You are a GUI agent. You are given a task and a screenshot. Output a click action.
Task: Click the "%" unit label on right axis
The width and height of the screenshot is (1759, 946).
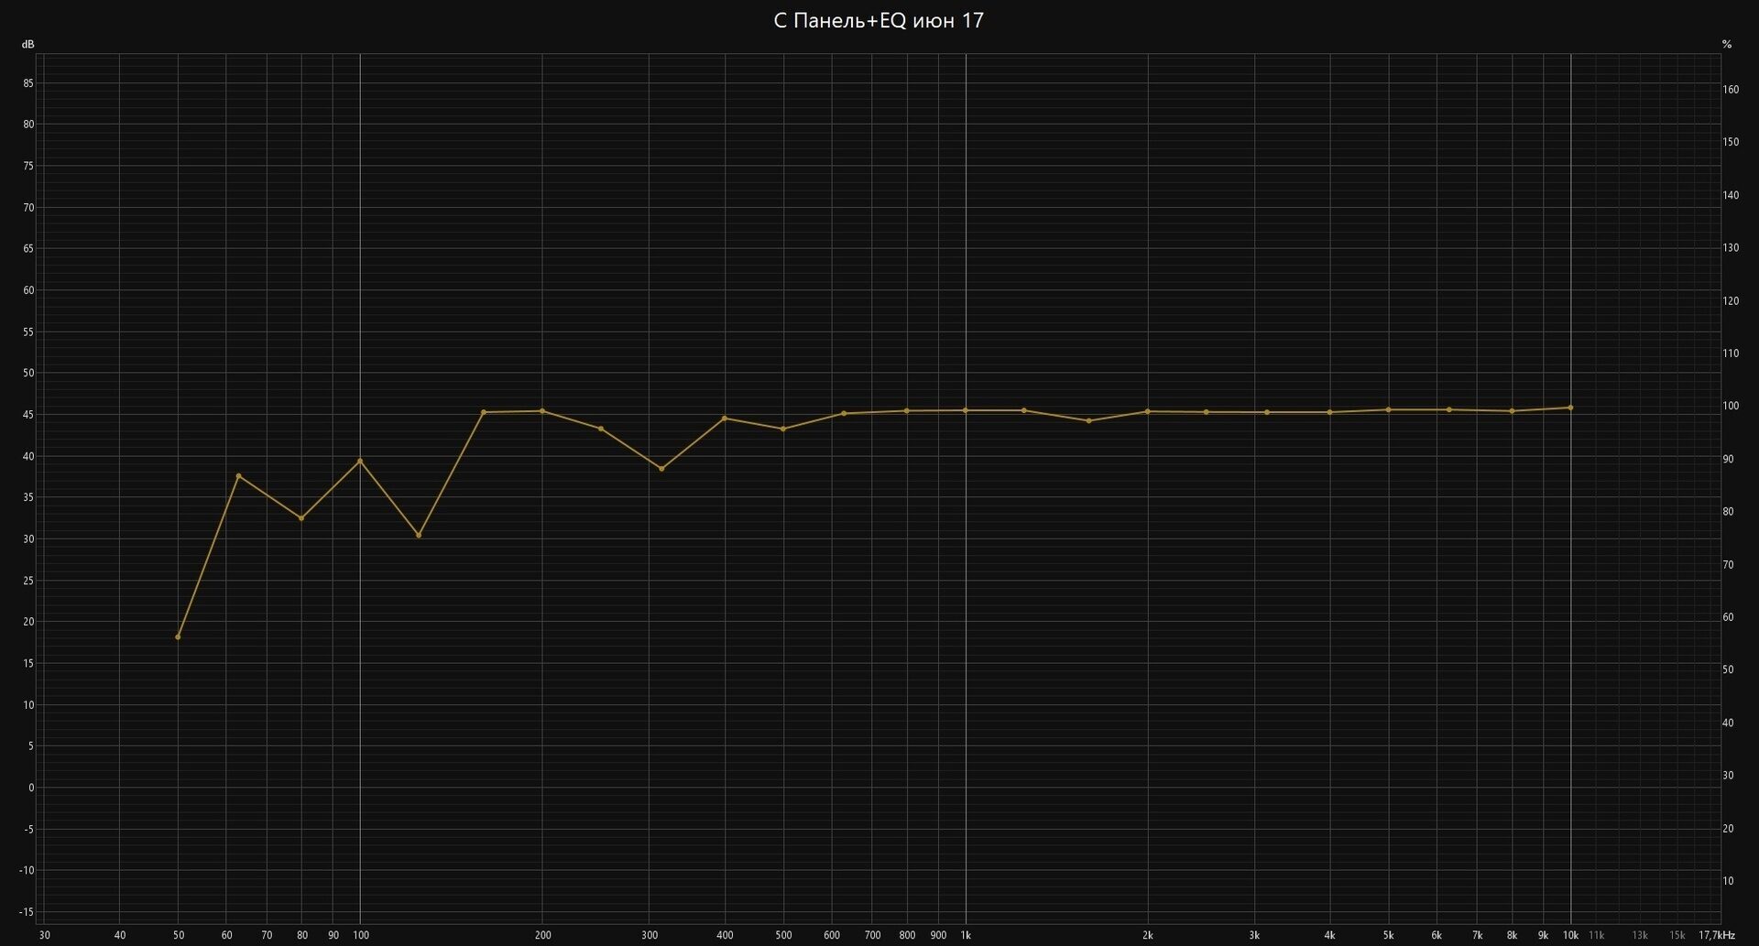pyautogui.click(x=1727, y=44)
